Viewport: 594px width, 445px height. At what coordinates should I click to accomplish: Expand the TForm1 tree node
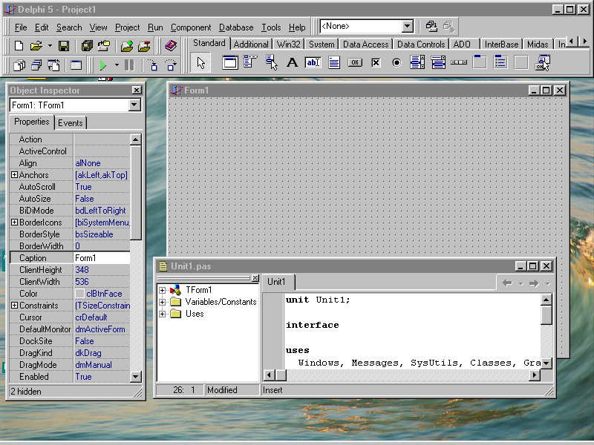coord(162,290)
